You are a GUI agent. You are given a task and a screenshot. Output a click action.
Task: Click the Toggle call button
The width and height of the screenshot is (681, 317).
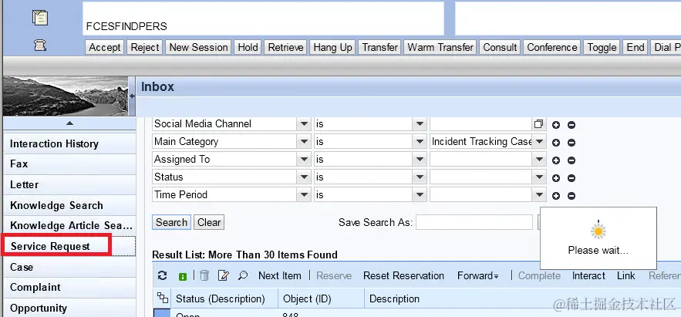(x=602, y=47)
